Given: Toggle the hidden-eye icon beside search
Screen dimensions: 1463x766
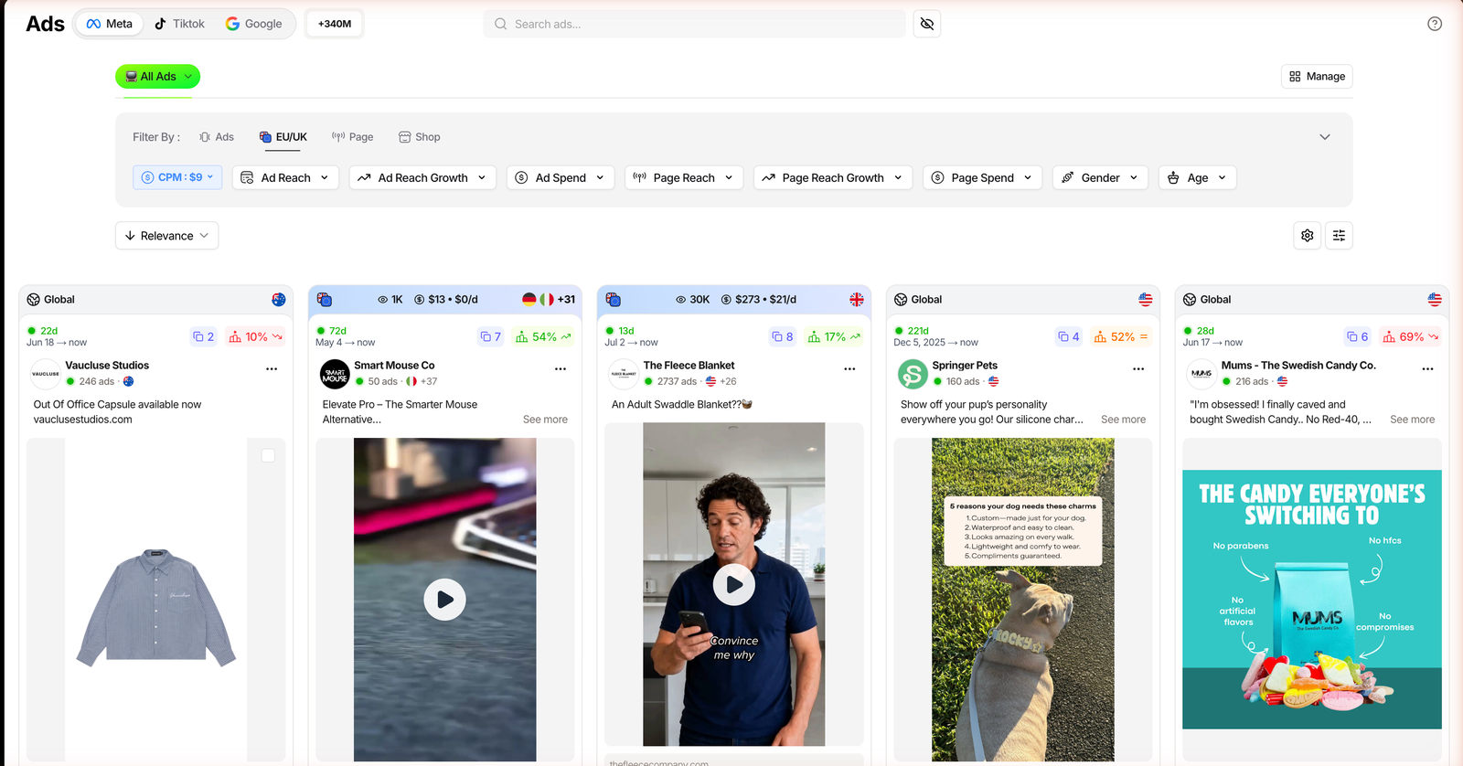Looking at the screenshot, I should [x=927, y=24].
